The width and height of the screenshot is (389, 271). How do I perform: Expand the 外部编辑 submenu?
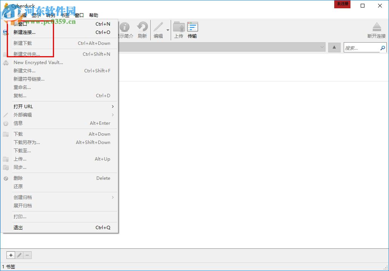[x=60, y=115]
